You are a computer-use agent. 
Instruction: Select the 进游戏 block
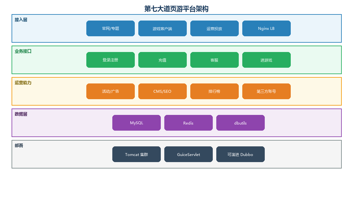(267, 60)
